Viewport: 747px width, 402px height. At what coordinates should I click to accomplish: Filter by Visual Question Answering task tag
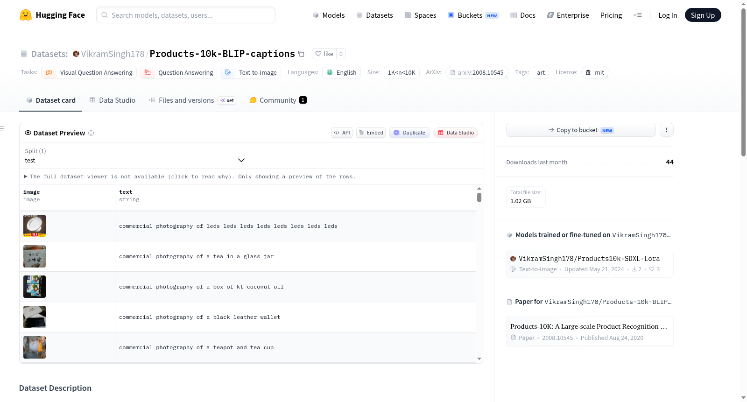pos(89,72)
